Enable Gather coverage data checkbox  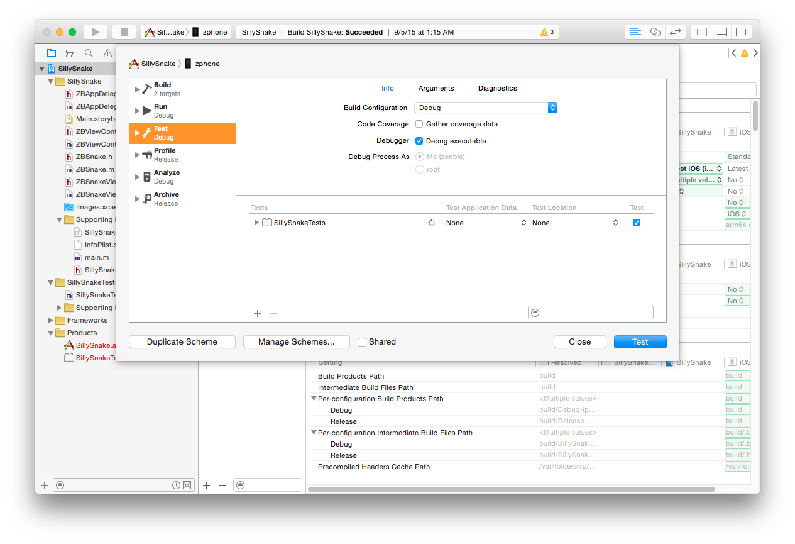pos(419,125)
